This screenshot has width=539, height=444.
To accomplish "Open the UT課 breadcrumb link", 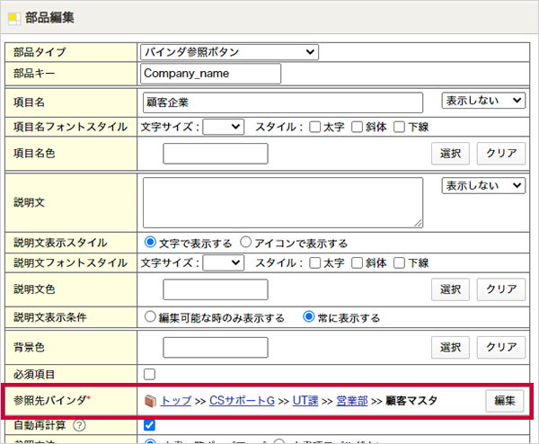I will pos(305,401).
